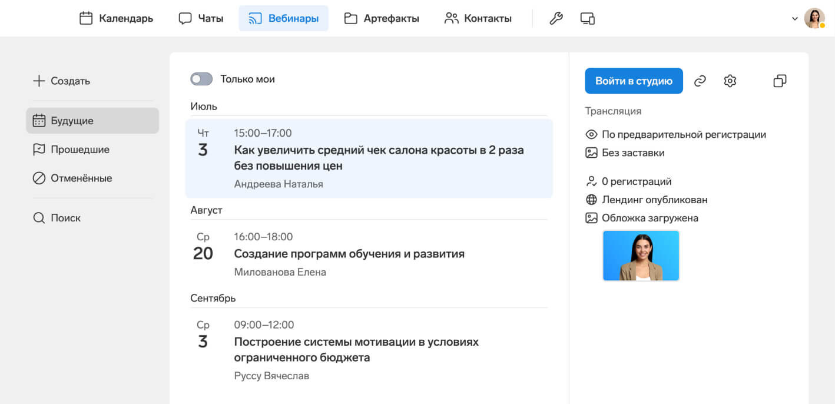
Task: Click the duplicate webinar icon
Action: [x=780, y=81]
